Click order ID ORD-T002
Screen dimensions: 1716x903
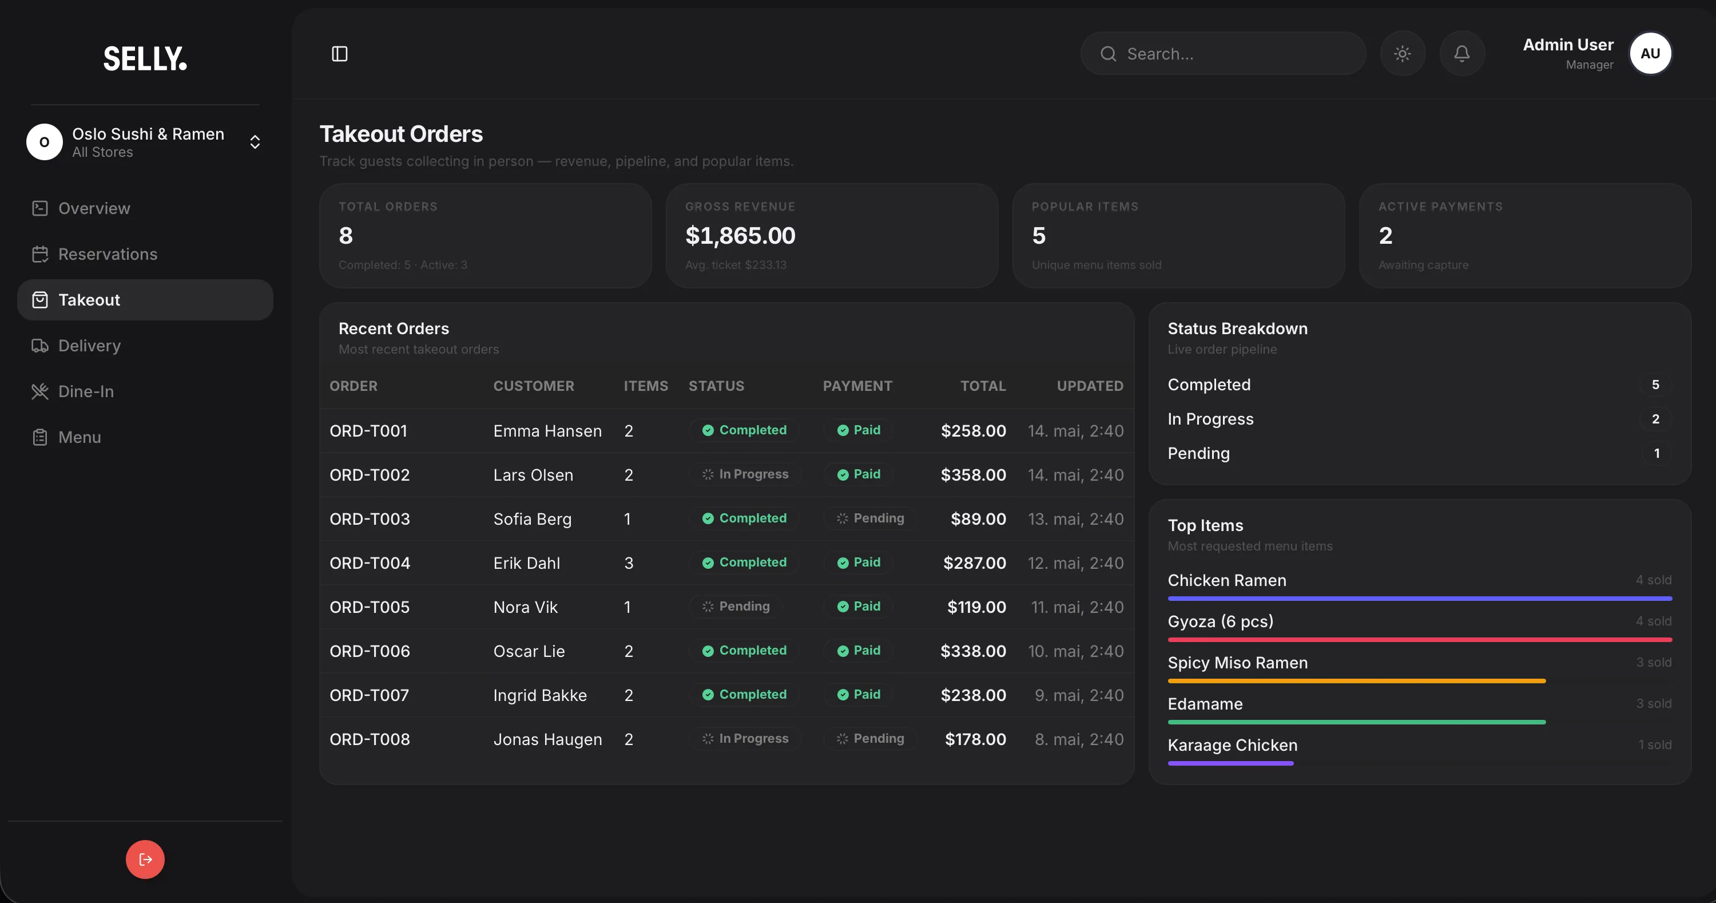click(370, 475)
